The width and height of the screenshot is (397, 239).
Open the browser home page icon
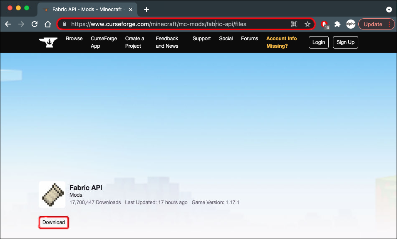point(48,24)
